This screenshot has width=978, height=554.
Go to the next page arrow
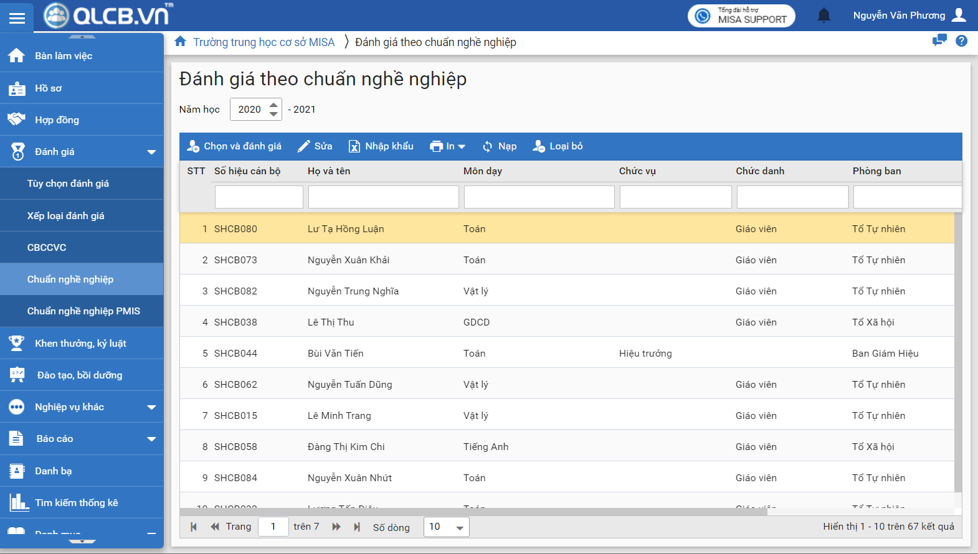click(x=336, y=527)
